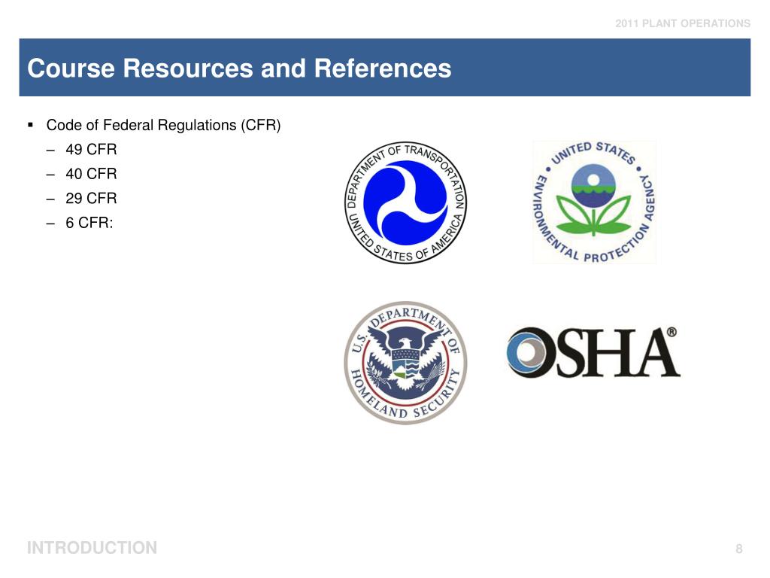Select the '29 CFR' list item
The image size is (770, 578).
point(91,199)
